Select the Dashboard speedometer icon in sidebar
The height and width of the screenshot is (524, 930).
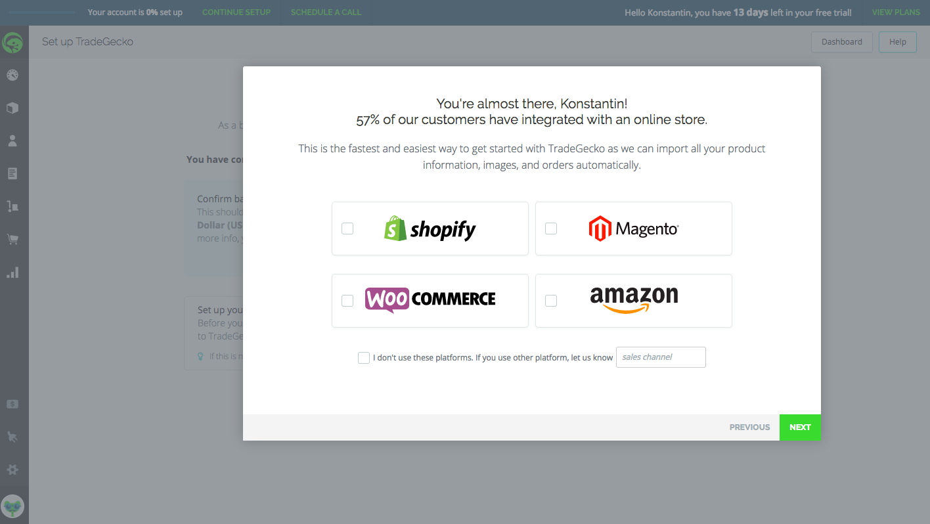(x=14, y=74)
